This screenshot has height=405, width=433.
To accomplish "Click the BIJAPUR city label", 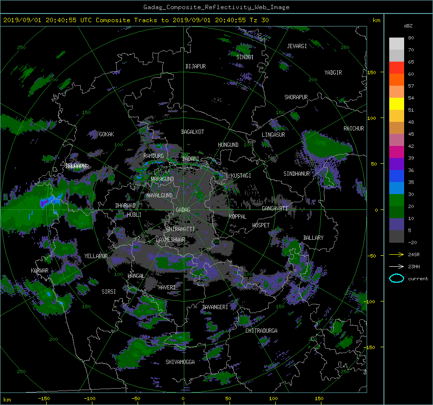I will [195, 66].
